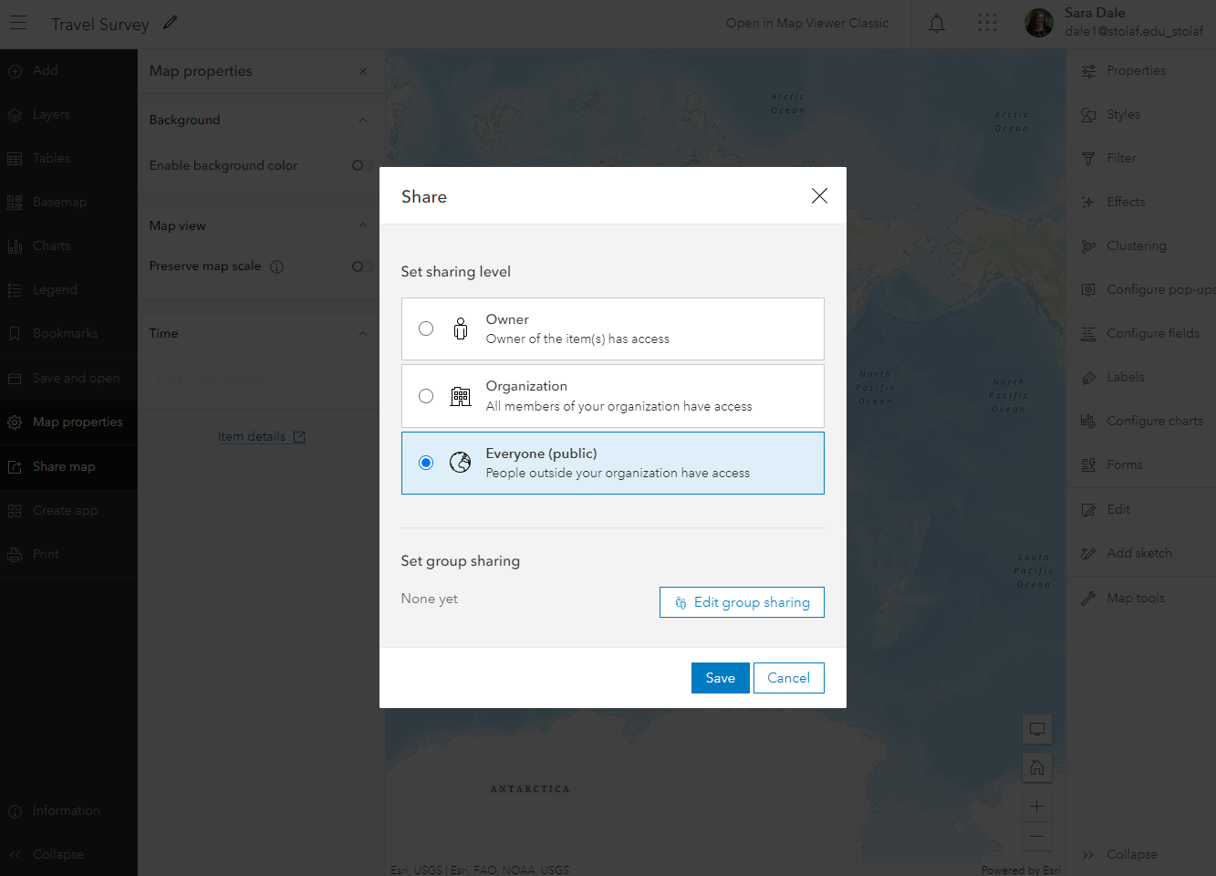Open Map properties in sidebar
The image size is (1216, 876).
[77, 422]
